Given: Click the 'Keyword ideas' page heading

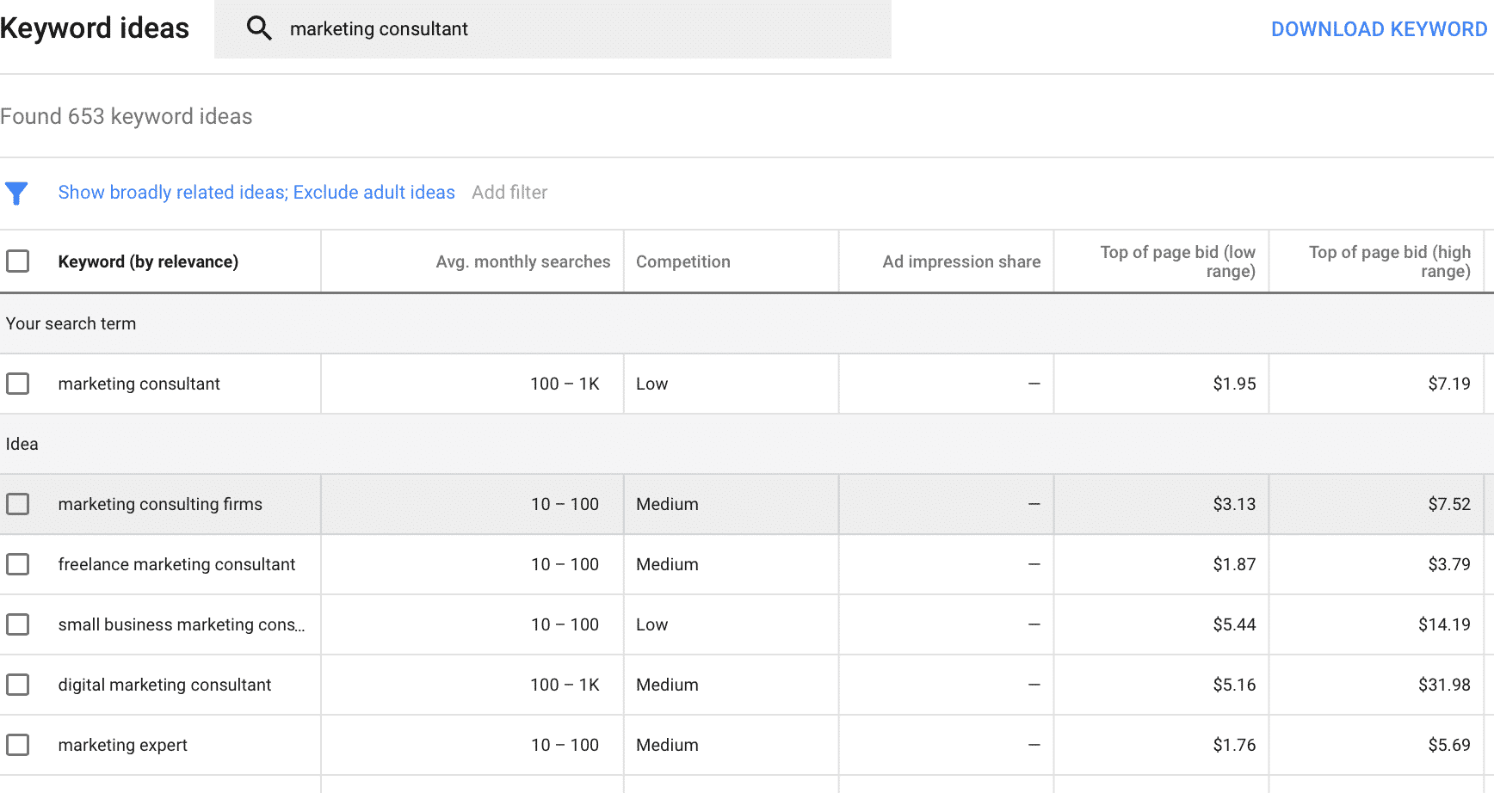Looking at the screenshot, I should tap(95, 28).
